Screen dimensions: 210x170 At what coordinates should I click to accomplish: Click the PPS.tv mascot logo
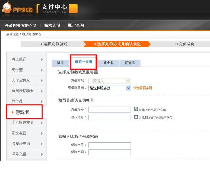(17, 8)
